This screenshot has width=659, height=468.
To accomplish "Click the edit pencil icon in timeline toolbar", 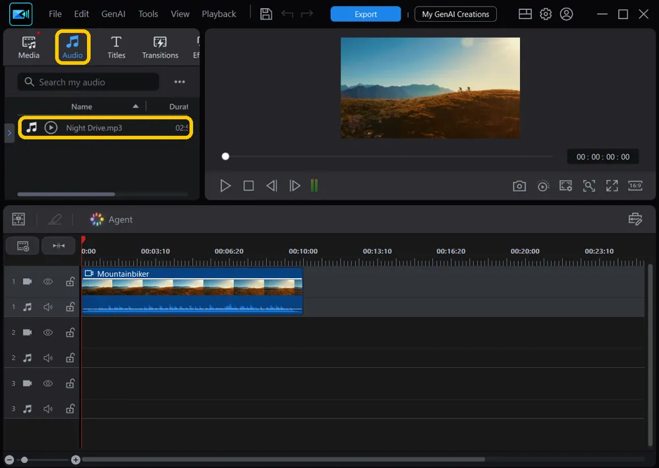I will (55, 219).
